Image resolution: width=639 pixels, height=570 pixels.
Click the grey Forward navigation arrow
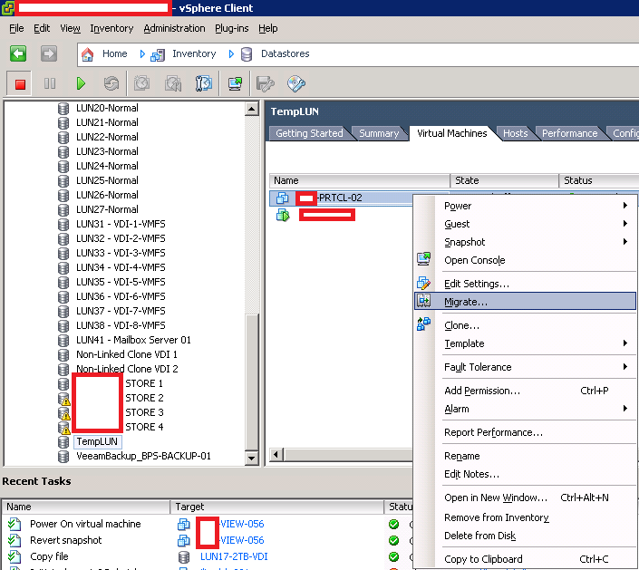(49, 53)
